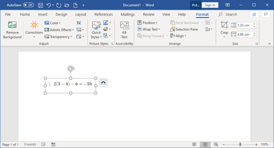This screenshot has width=274, height=148.
Task: Switch to Read Mode view in status bar
Action: point(194,144)
